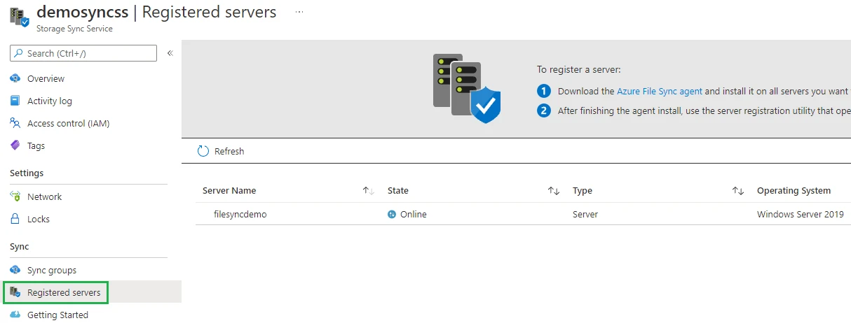The height and width of the screenshot is (323, 851).
Task: Focus the Search (Ctrl+/) box
Action: click(83, 53)
